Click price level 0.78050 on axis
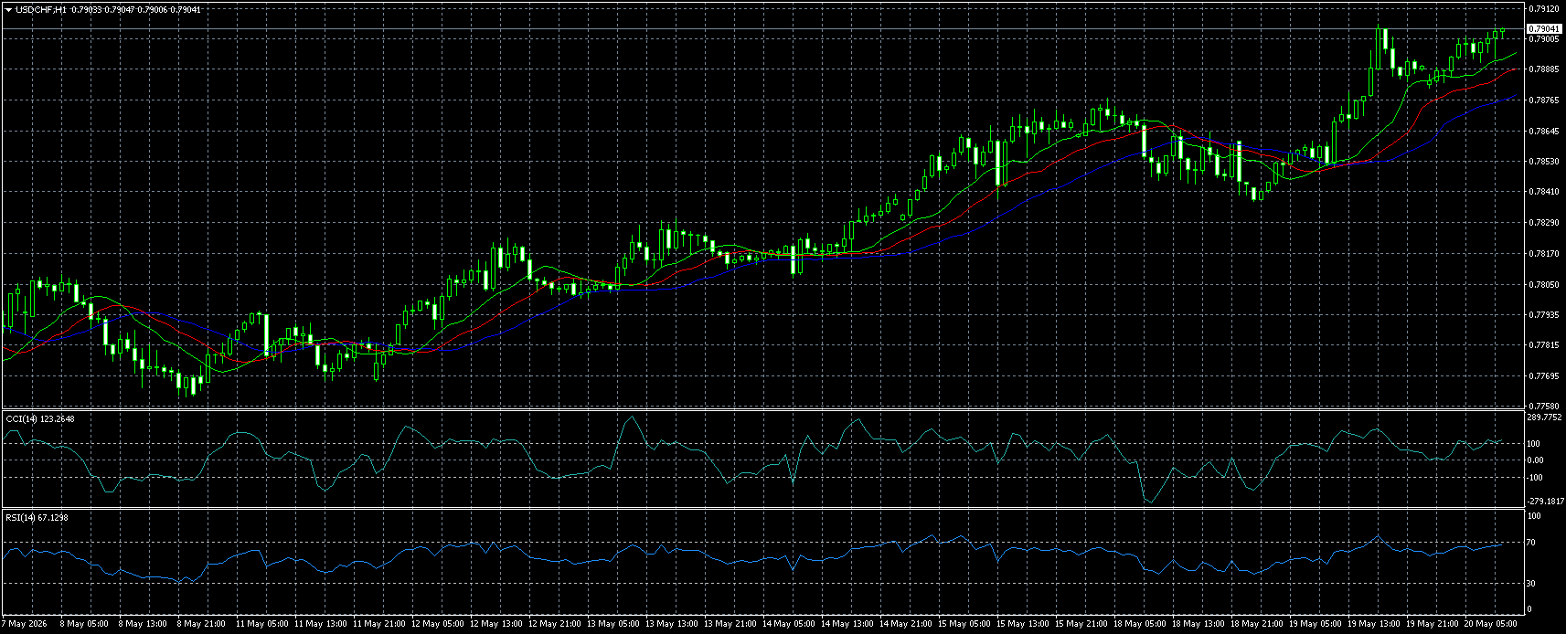 pyautogui.click(x=1543, y=285)
